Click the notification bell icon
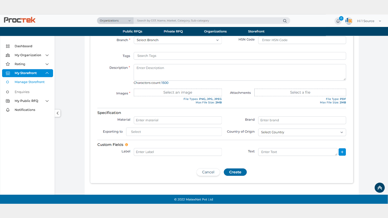Viewport: 388px width, 218px height. coord(338,21)
